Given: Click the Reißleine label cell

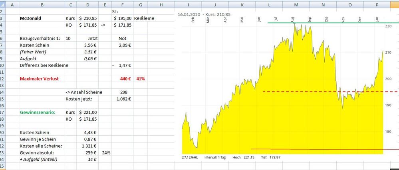Looking at the screenshot, I should coord(144,18).
